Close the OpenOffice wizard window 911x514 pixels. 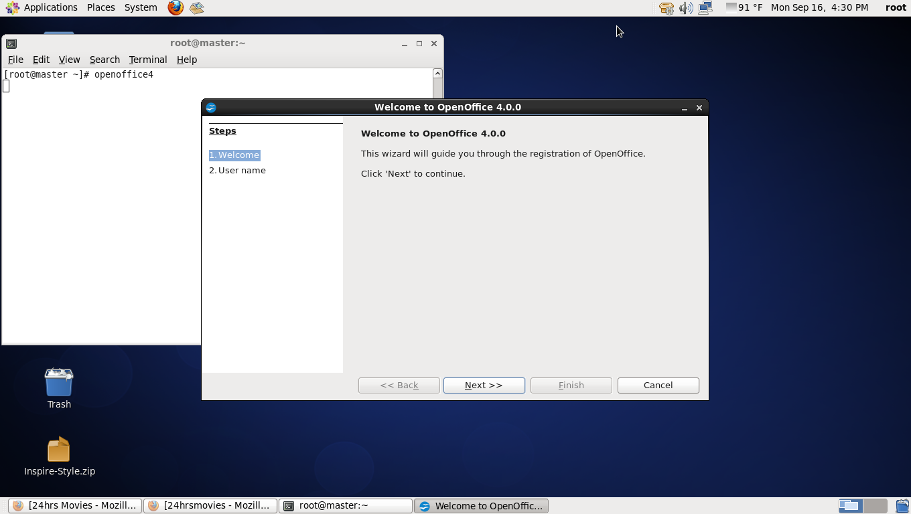(x=699, y=108)
